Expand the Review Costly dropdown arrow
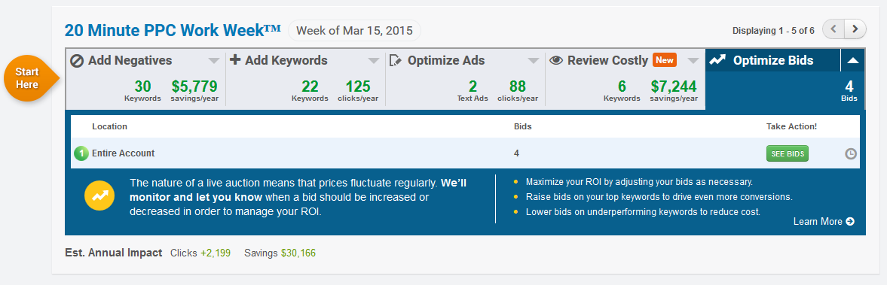Screen dimensions: 887x285 click(693, 60)
